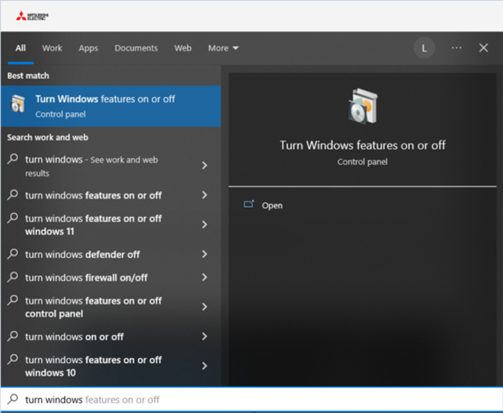This screenshot has width=503, height=413.
Task: Open the three-dots options menu
Action: click(x=456, y=48)
